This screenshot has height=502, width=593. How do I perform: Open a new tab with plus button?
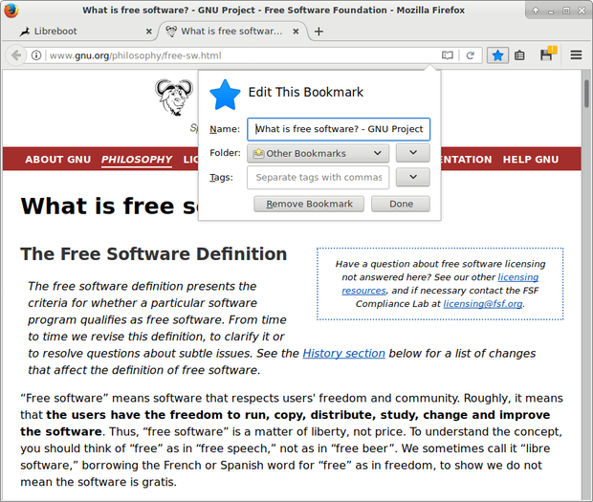[318, 31]
